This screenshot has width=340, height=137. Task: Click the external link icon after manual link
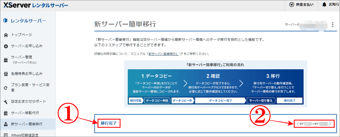[181, 54]
